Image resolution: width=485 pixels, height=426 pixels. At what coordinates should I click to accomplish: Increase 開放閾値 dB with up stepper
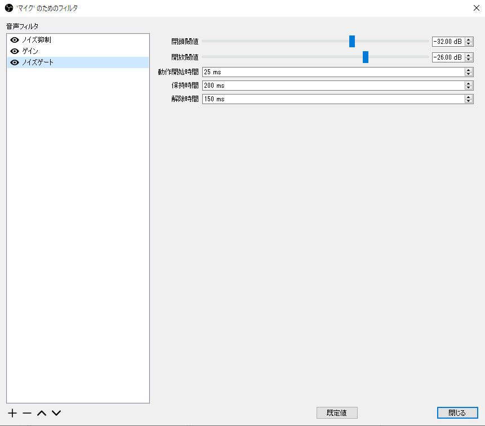point(469,55)
